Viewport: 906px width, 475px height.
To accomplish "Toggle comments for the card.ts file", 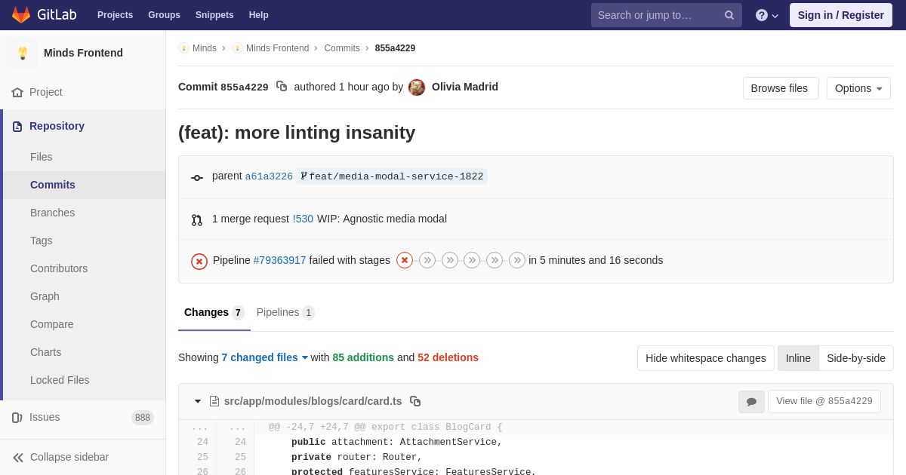I will pyautogui.click(x=751, y=402).
